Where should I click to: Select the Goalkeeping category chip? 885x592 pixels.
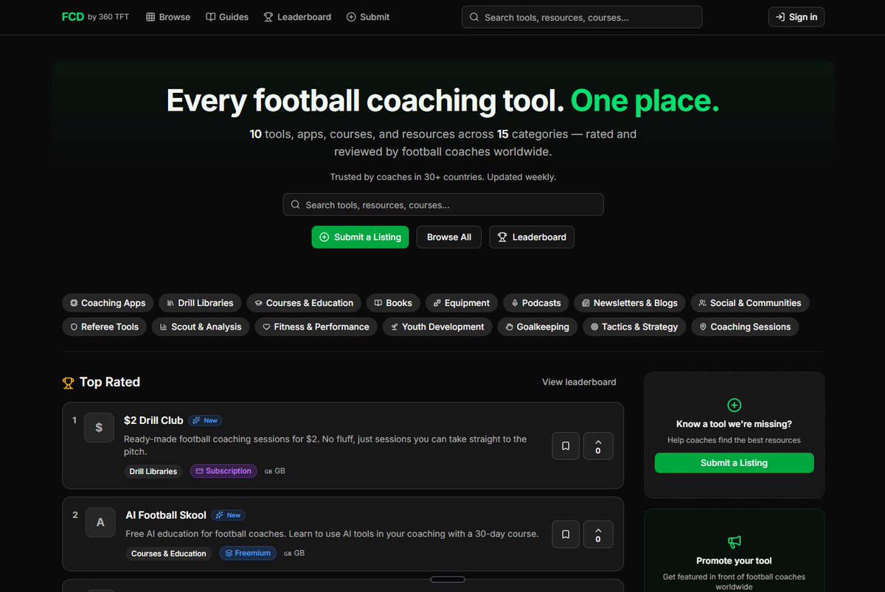[538, 327]
